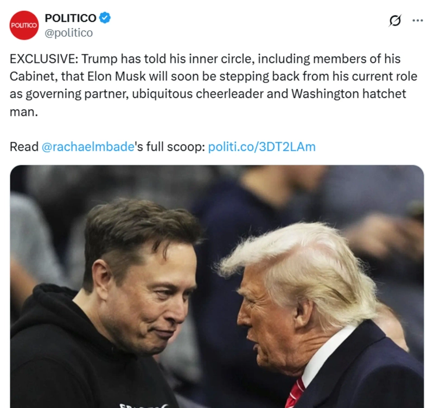Click the word Cabinet, in the post
The height and width of the screenshot is (408, 434).
click(34, 76)
